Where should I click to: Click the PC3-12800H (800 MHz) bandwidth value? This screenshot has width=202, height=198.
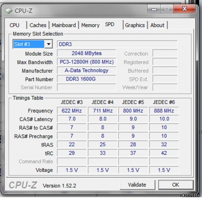click(86, 62)
